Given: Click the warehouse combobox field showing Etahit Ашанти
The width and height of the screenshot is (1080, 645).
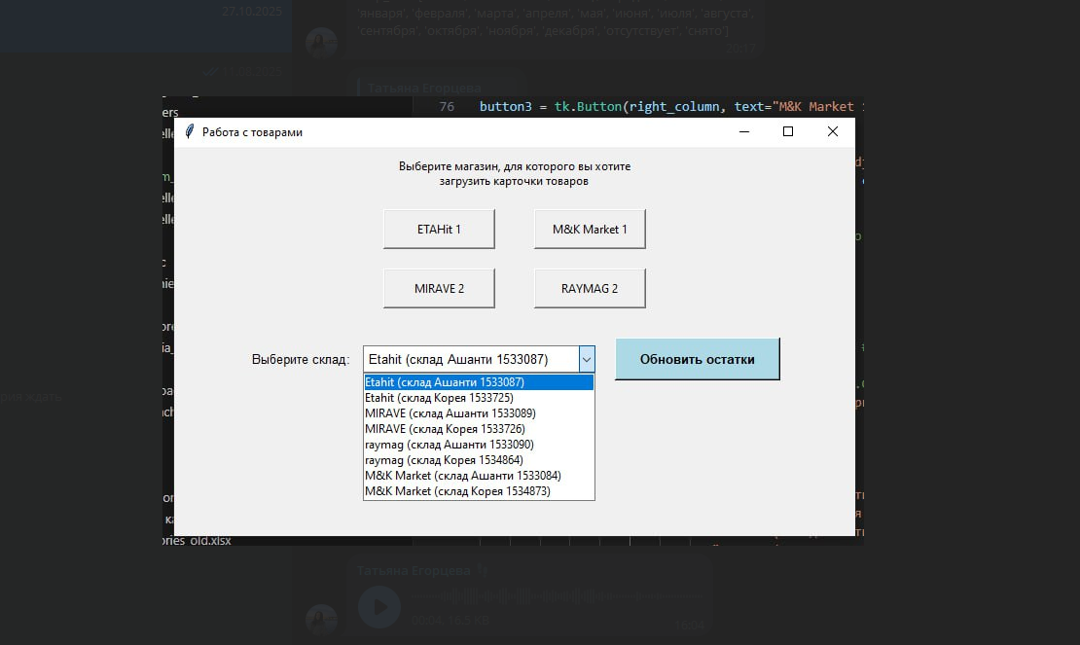Looking at the screenshot, I should pos(471,359).
